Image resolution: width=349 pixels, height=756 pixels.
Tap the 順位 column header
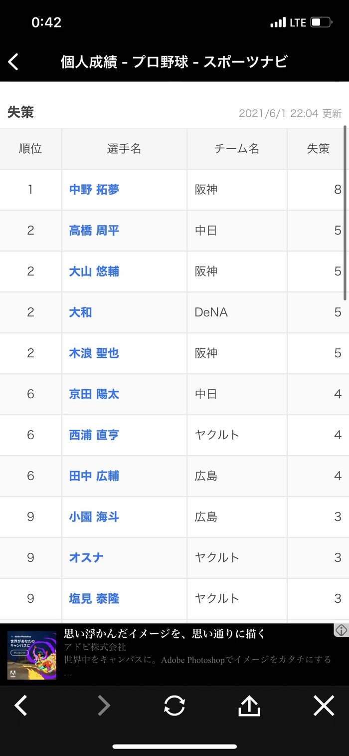click(x=30, y=149)
